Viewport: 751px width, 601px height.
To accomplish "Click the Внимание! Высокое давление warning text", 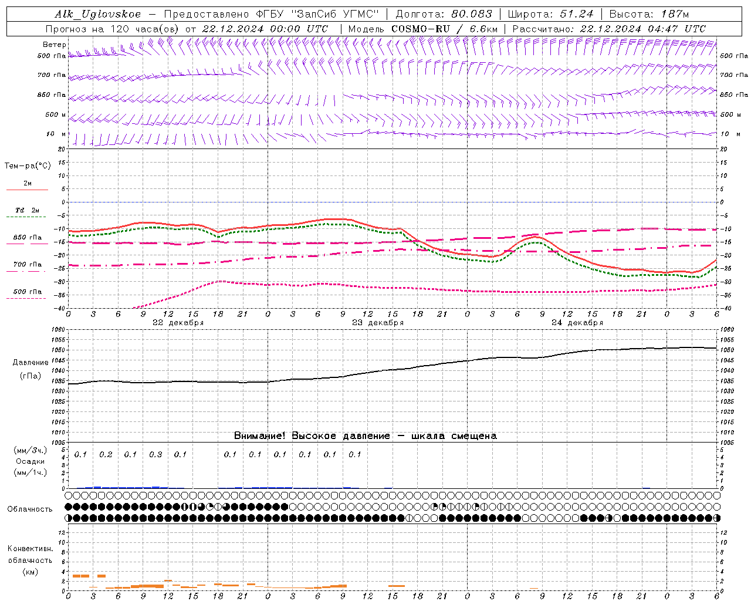I will point(365,435).
